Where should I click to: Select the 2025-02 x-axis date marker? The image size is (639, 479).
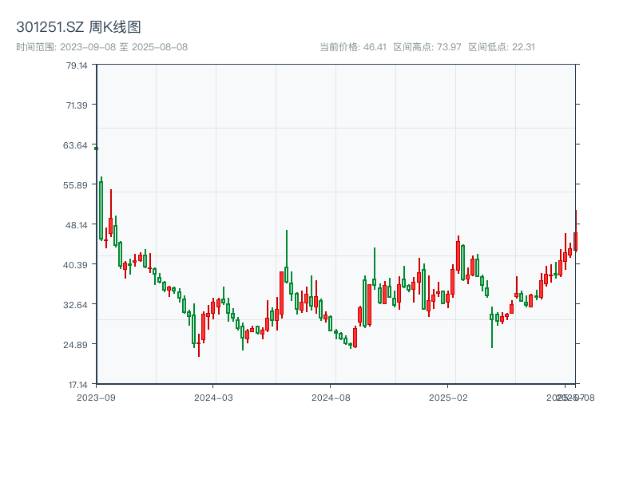(x=448, y=397)
